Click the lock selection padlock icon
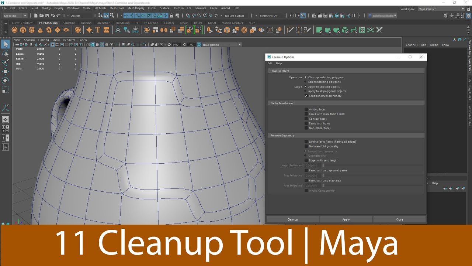This screenshot has height=266, width=472. tap(171, 16)
